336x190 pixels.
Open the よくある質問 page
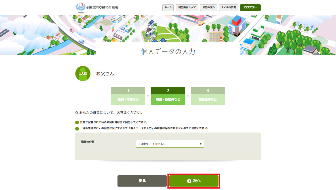pyautogui.click(x=228, y=8)
